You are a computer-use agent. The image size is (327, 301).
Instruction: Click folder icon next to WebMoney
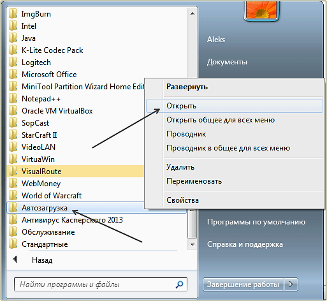pos(13,184)
